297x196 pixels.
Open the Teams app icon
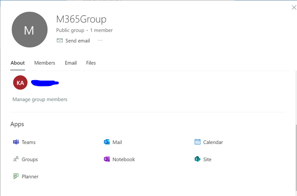tap(16, 142)
